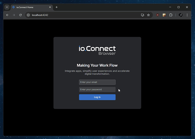The width and height of the screenshot is (195, 139).
Task: Open the browser profile avatar
Action: 181,15
